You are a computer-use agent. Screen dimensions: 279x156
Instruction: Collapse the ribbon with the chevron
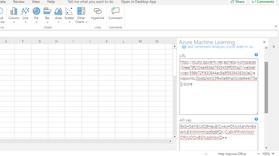tap(276, 26)
